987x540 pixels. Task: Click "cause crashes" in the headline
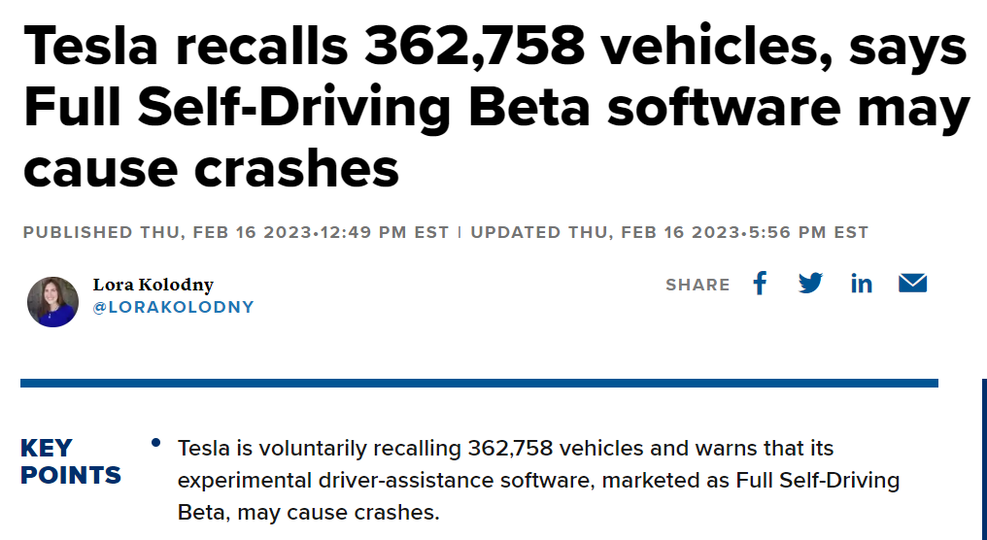click(x=211, y=168)
